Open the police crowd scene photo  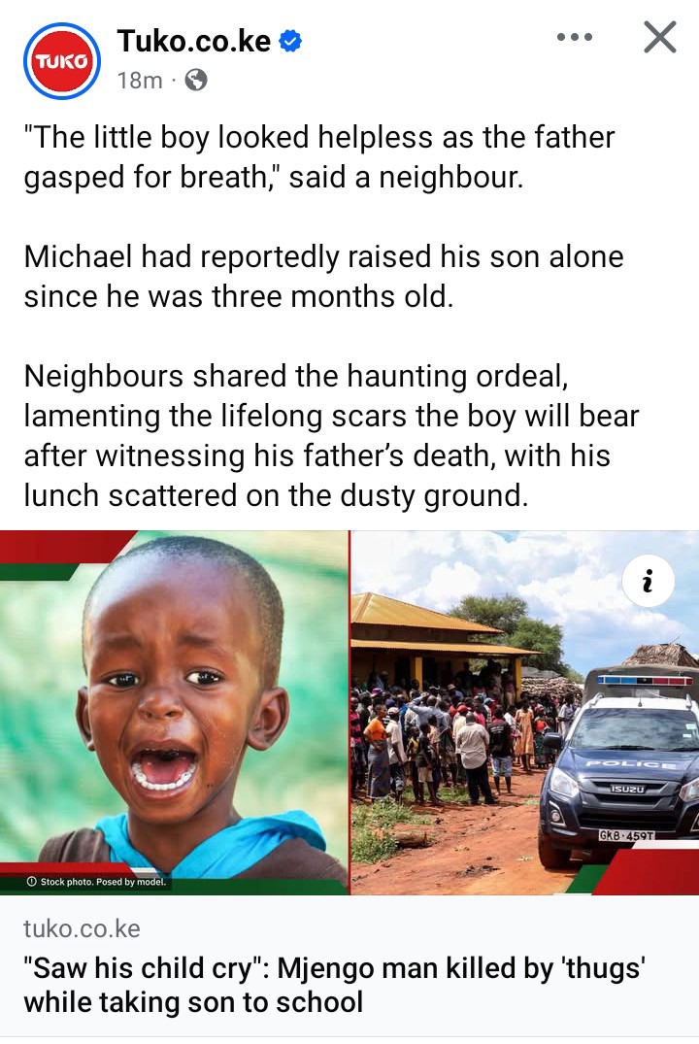click(x=524, y=713)
